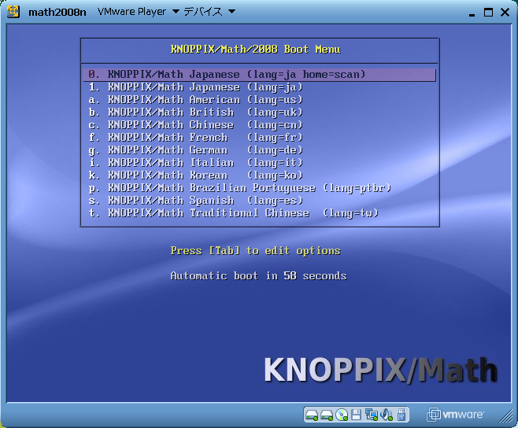
Task: Select boot entry 1 Japanese (lang=ja)
Action: tap(260, 87)
